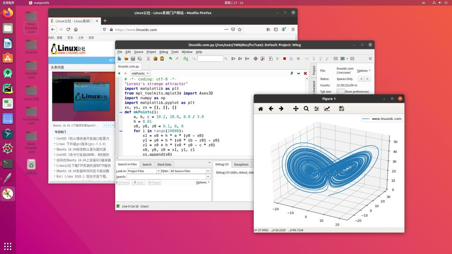Click the pin icon in Wing editor
Image resolution: width=452 pixels, height=254 pixels.
pyautogui.click(x=292, y=74)
